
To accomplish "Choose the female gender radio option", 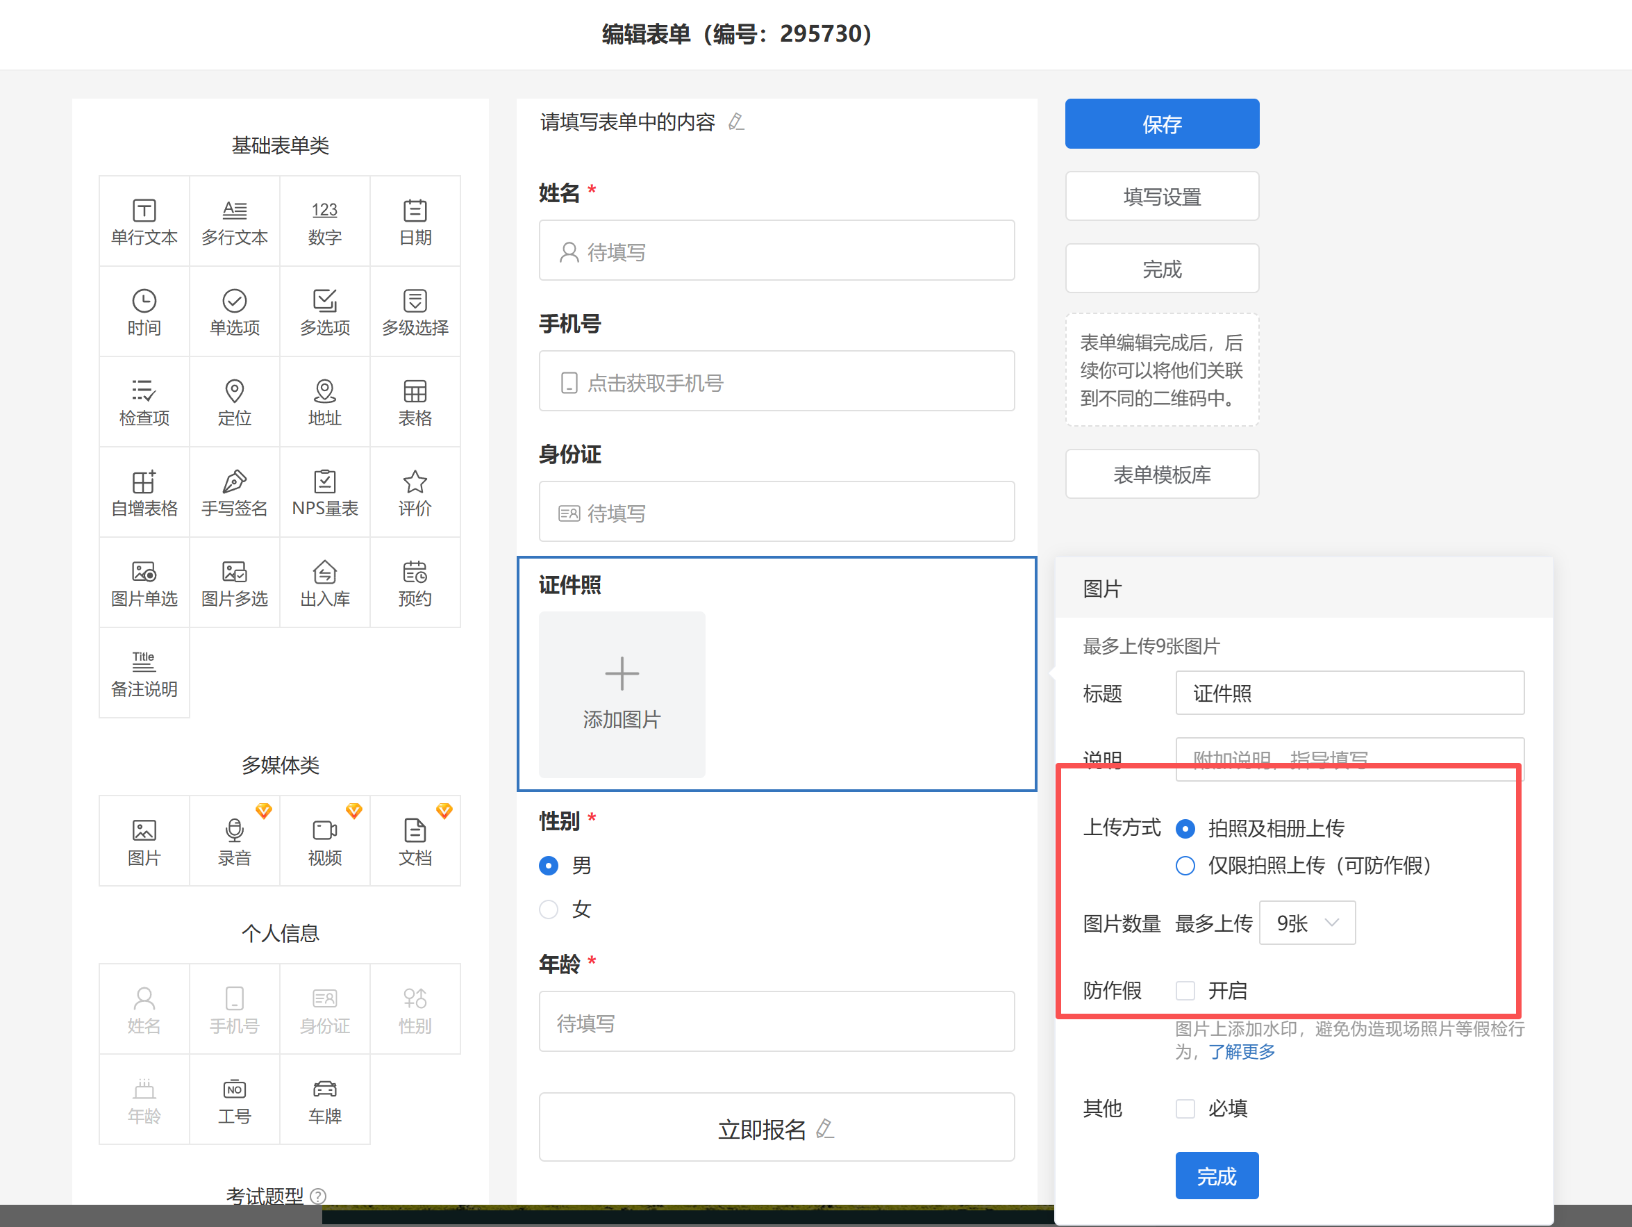I will 548,909.
